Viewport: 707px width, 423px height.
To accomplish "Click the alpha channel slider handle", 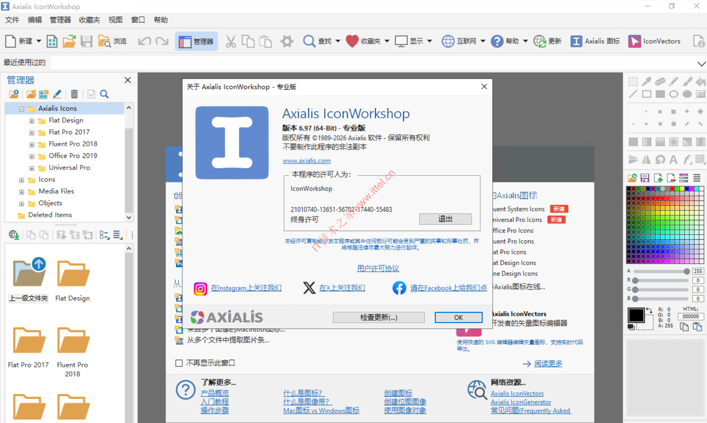I will point(686,271).
